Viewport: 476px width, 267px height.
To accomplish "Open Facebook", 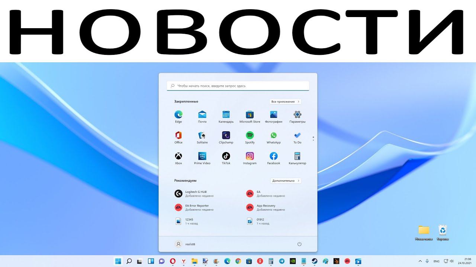I will 274,158.
